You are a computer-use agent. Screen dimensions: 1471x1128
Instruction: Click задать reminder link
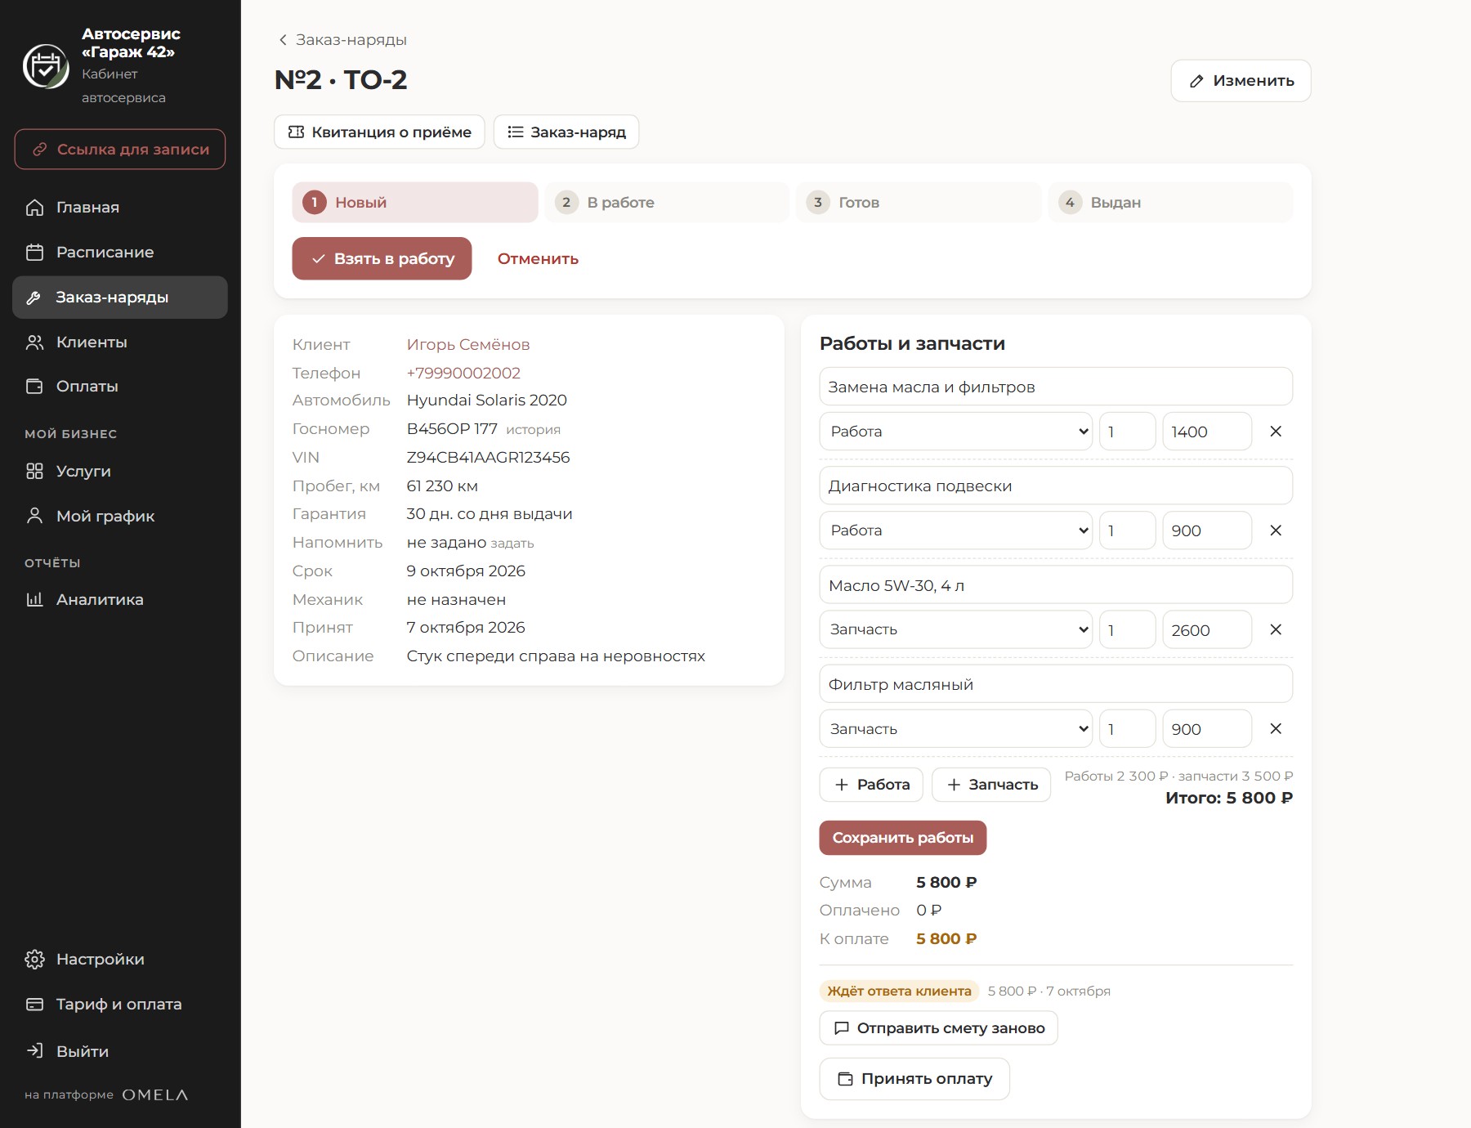click(512, 544)
